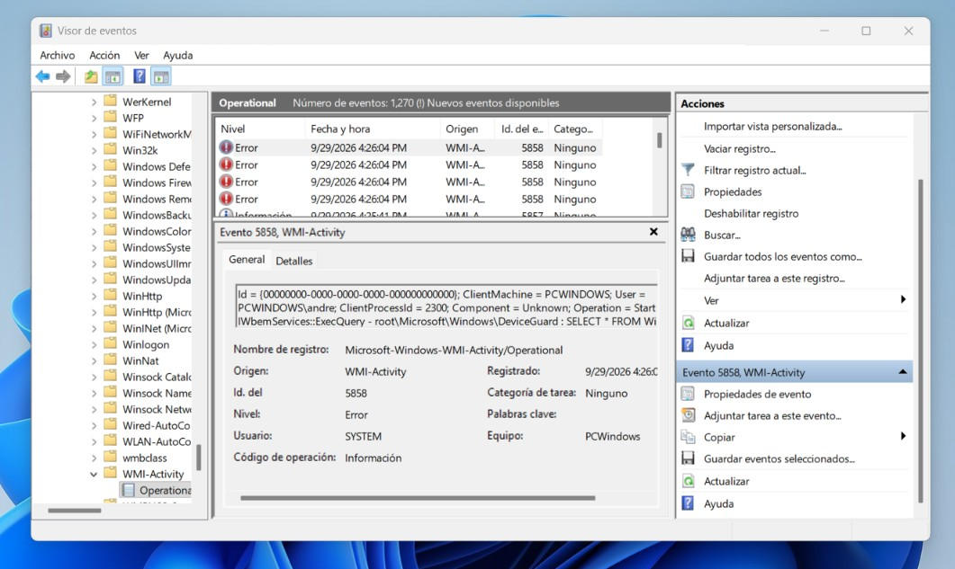Expand the WinNat tree node
This screenshot has height=569, width=955.
94,360
